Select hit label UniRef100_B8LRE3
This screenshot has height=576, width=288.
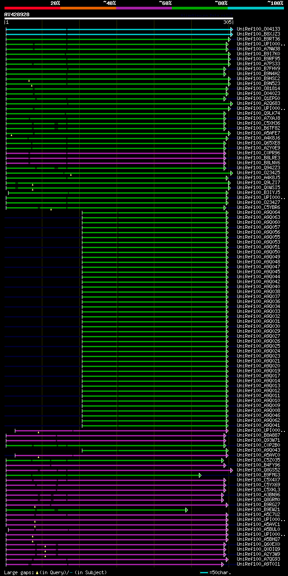click(x=258, y=158)
